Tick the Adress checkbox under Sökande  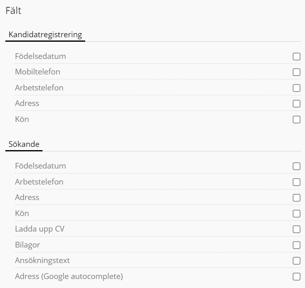pos(296,198)
